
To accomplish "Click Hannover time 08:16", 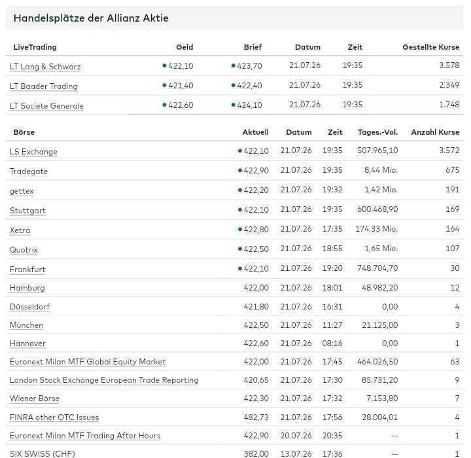I will coord(332,343).
